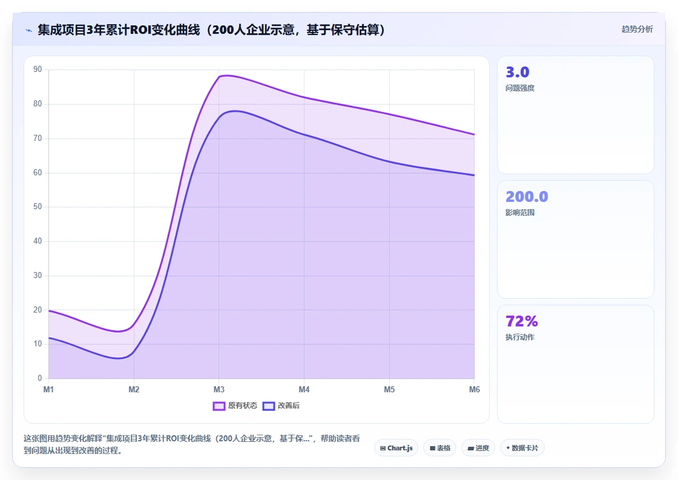
Task: Click the Chart.js tag
Action: click(396, 448)
